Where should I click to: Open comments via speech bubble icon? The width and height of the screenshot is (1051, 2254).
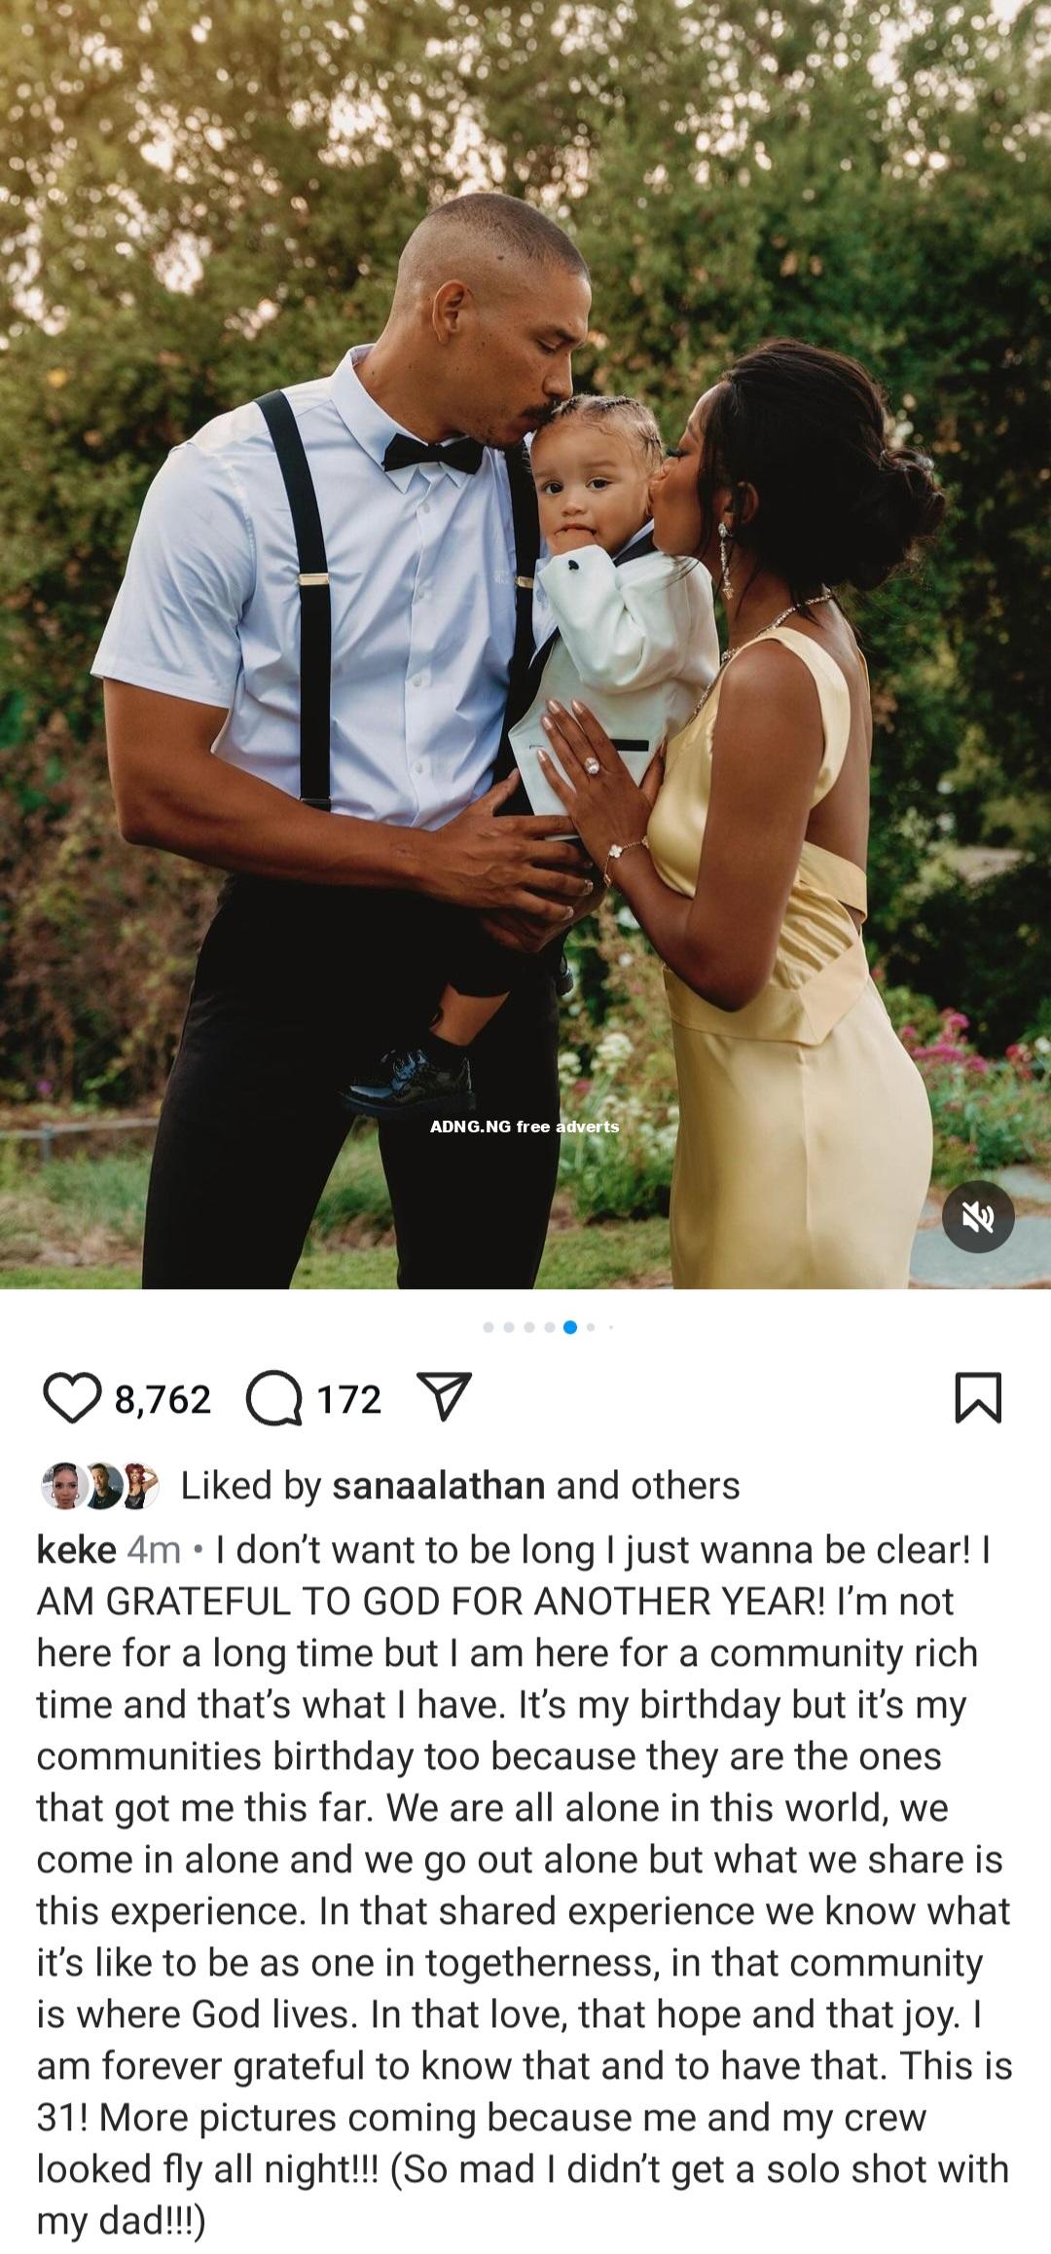[274, 1399]
